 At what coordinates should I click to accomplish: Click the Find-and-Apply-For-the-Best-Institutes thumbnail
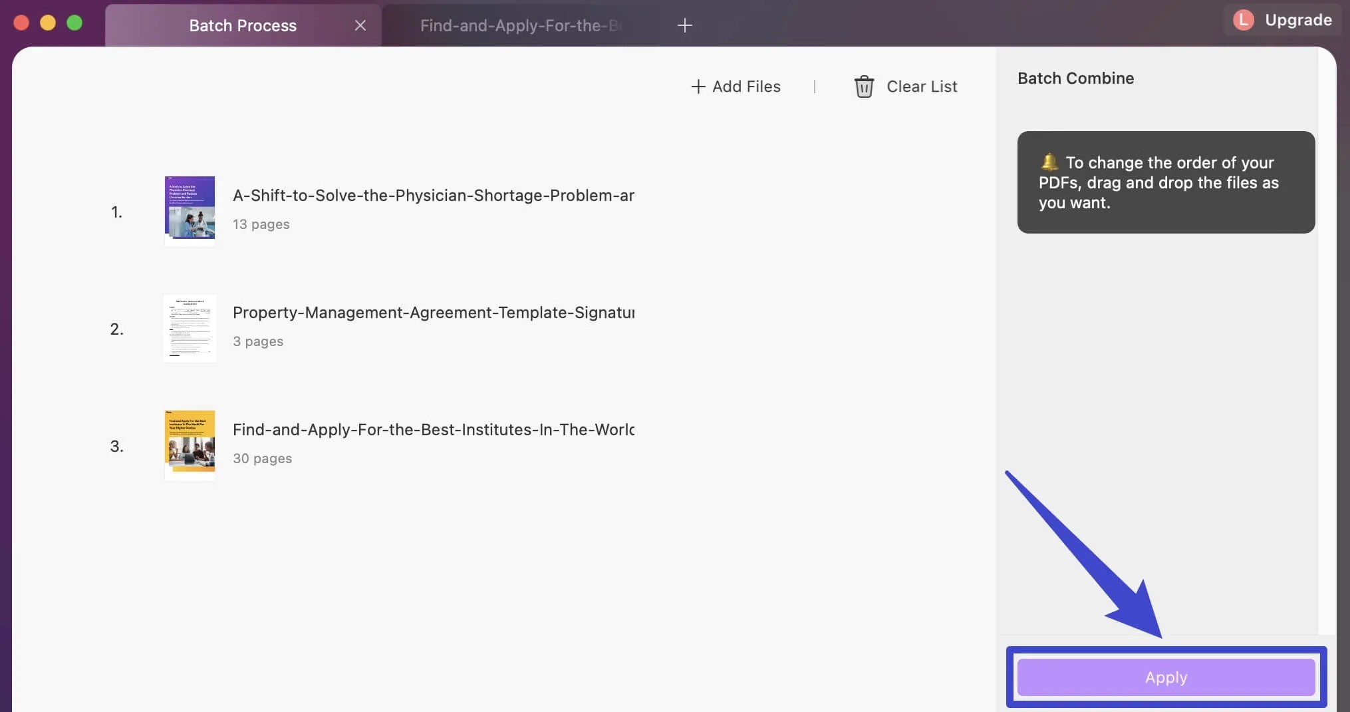[x=190, y=444]
